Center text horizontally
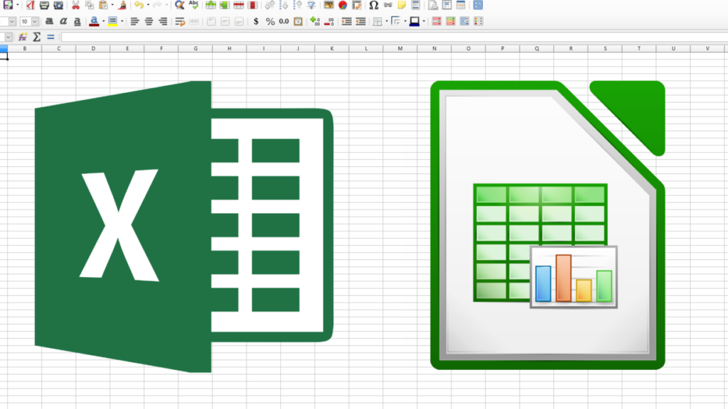 (149, 21)
